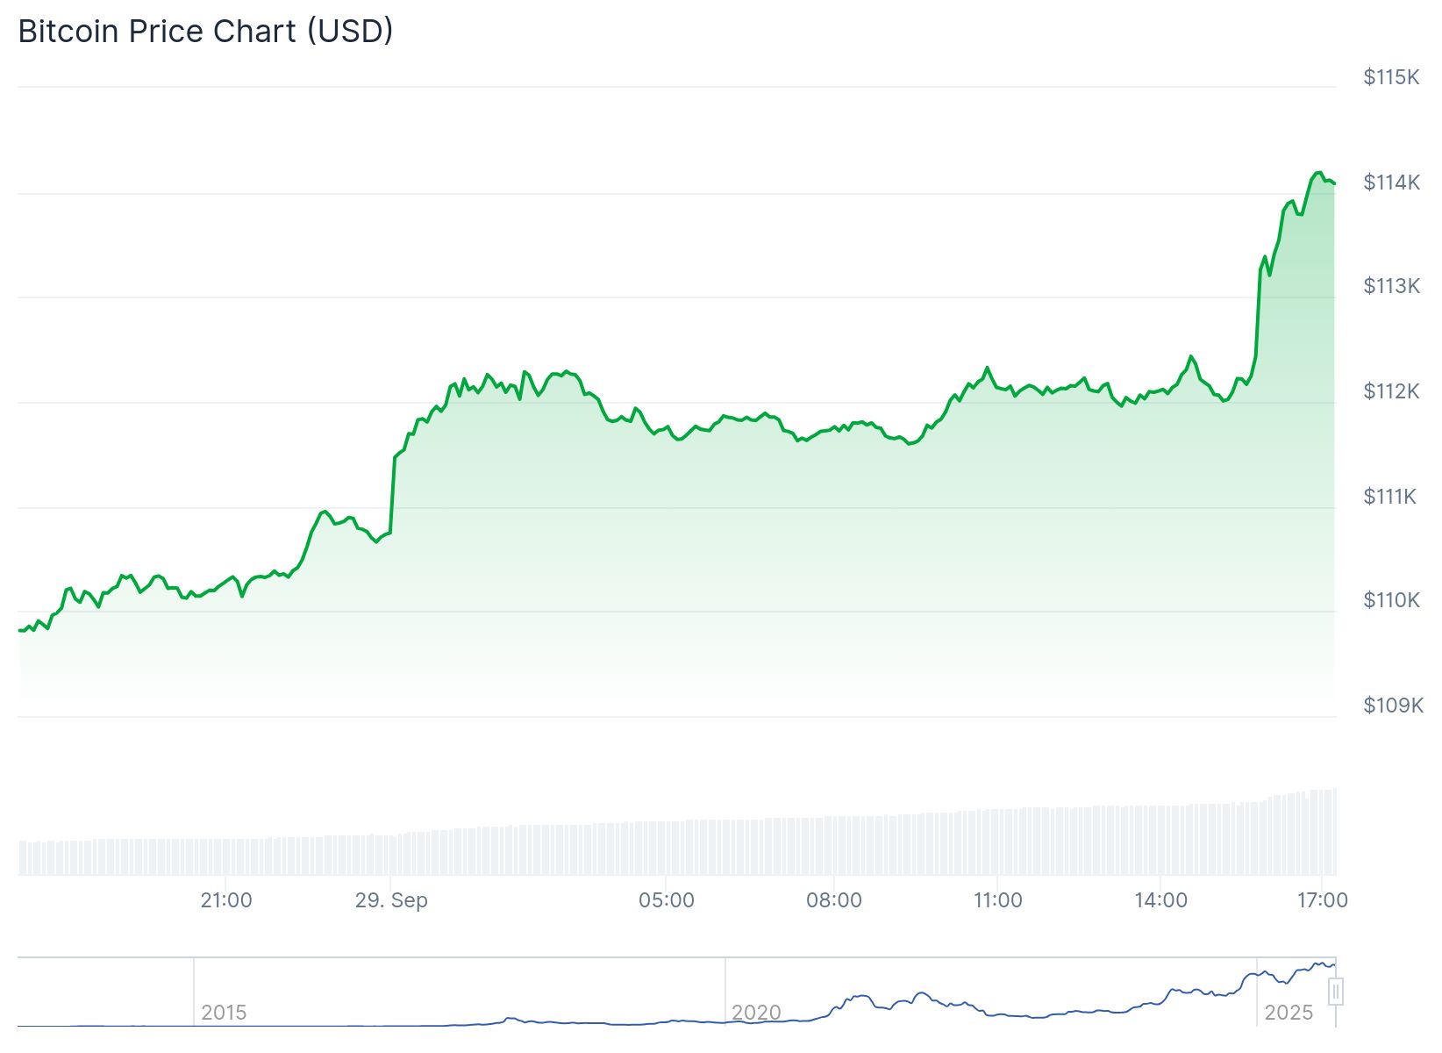Select the $110K price axis label

(1391, 600)
